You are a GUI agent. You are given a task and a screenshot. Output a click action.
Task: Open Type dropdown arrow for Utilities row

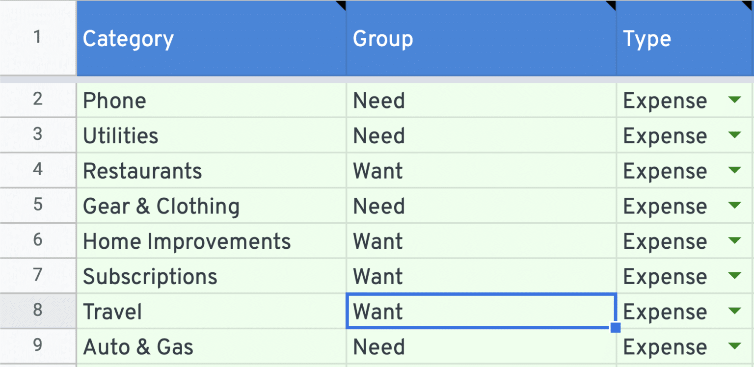734,135
